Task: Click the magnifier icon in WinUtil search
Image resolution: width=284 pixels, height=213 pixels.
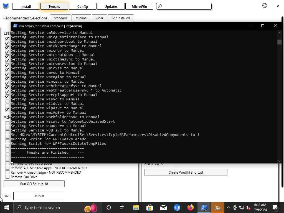Action: pos(160,6)
